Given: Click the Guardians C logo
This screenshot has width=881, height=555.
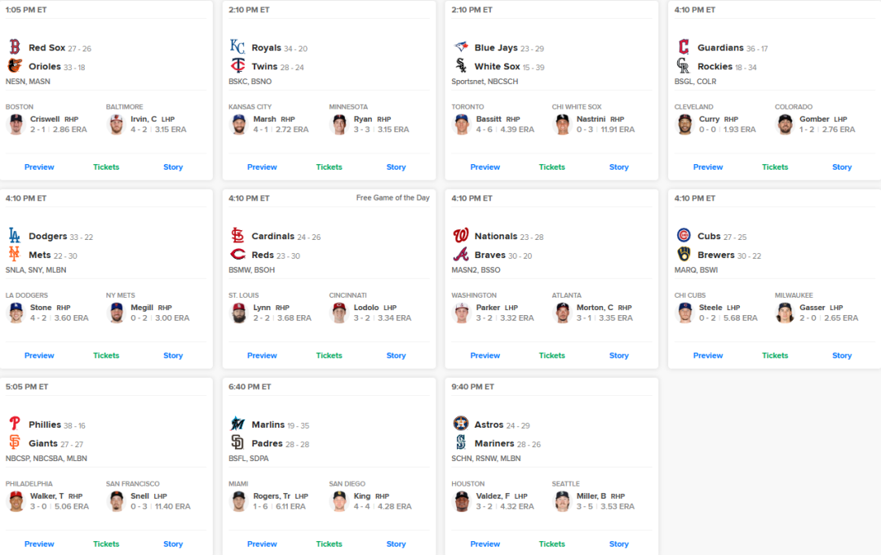Looking at the screenshot, I should [x=684, y=47].
